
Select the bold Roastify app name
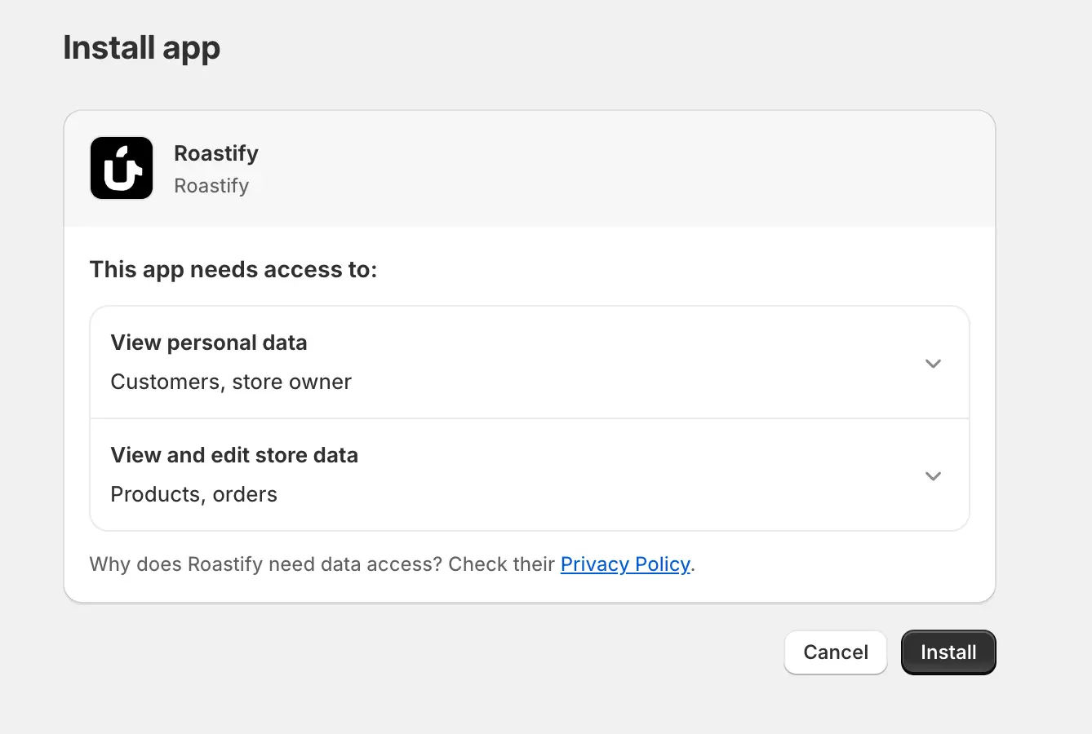(x=216, y=153)
